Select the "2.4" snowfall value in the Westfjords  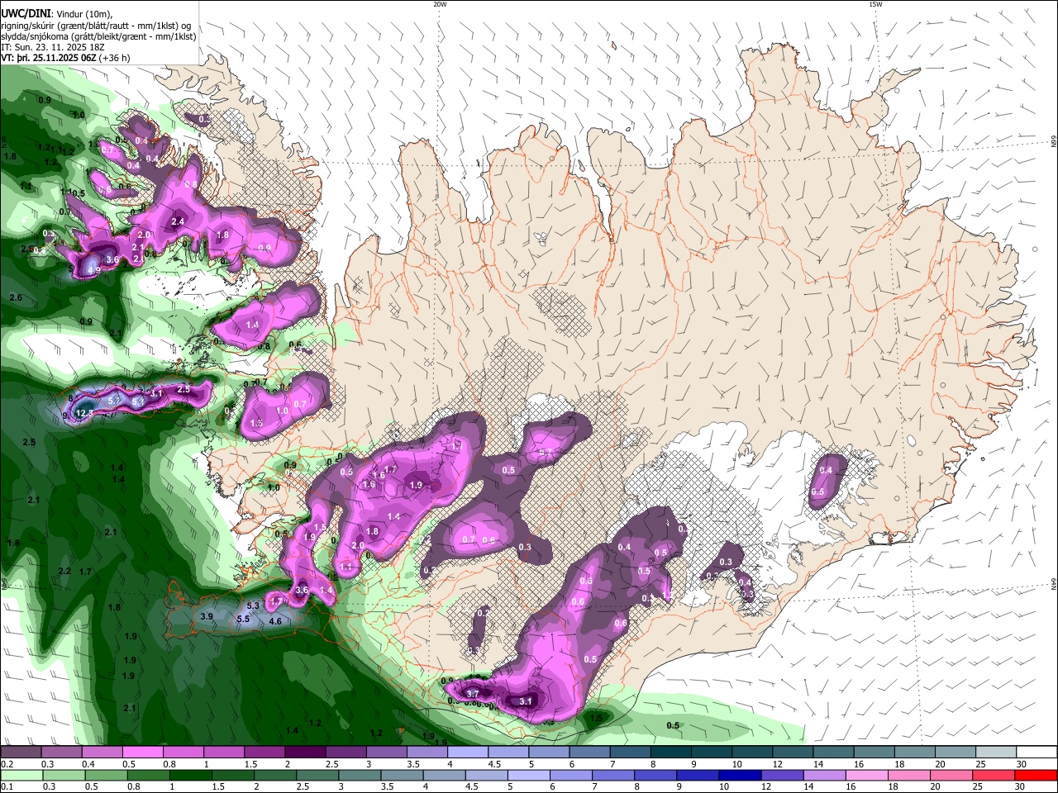click(178, 221)
